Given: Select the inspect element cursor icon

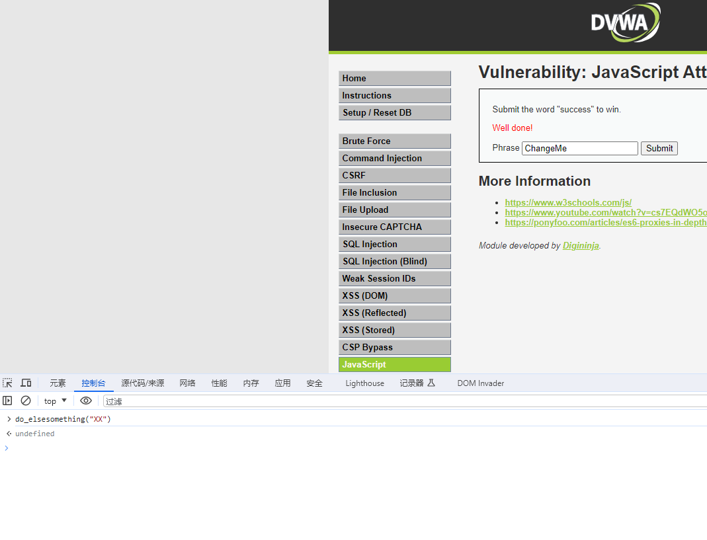Looking at the screenshot, I should pos(7,383).
